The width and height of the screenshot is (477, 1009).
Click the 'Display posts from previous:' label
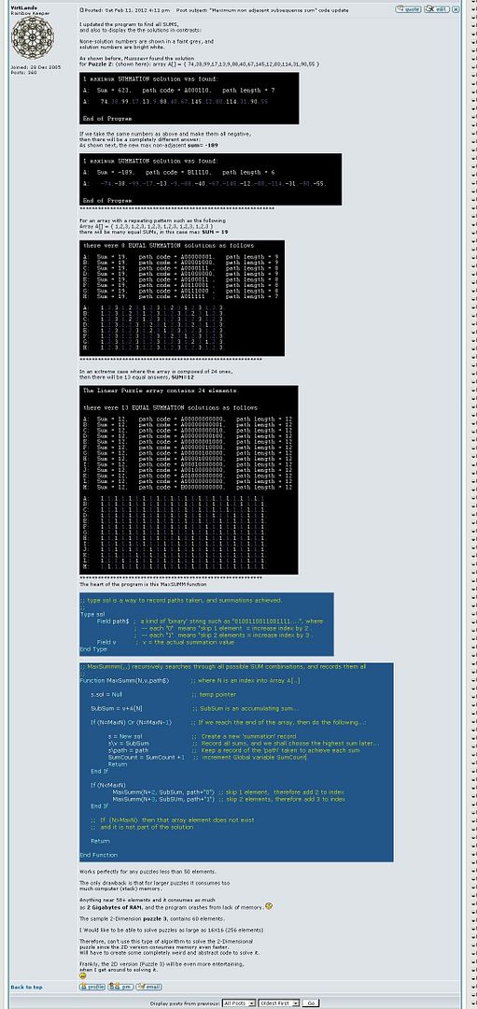click(185, 1003)
